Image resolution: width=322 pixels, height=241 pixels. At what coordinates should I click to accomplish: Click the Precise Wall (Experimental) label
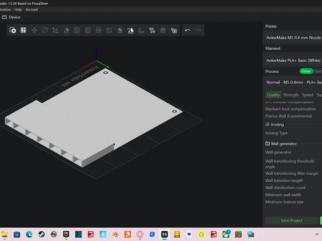click(x=288, y=116)
